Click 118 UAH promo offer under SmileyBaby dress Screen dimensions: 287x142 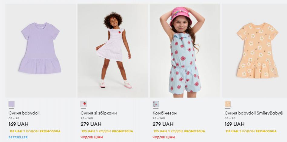[251, 131]
